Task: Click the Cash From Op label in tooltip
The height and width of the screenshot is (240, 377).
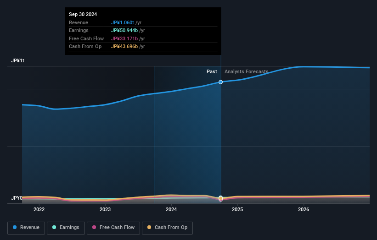Action: click(85, 47)
